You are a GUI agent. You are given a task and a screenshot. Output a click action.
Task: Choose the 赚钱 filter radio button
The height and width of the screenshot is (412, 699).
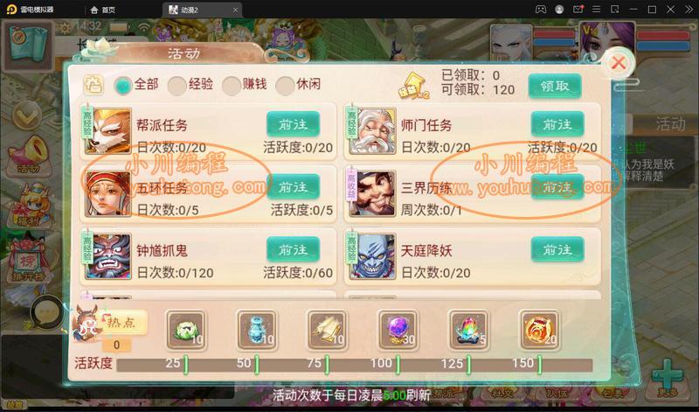(232, 85)
